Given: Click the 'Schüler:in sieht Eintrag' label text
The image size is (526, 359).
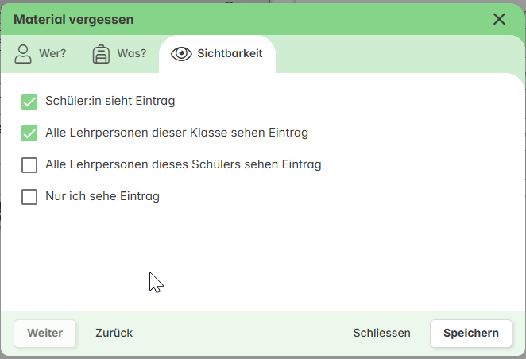Looking at the screenshot, I should tap(110, 102).
